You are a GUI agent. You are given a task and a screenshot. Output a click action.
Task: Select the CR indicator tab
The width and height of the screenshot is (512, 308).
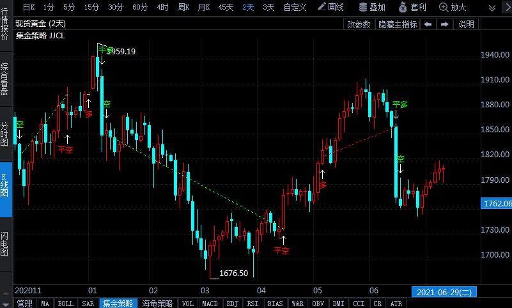378,304
